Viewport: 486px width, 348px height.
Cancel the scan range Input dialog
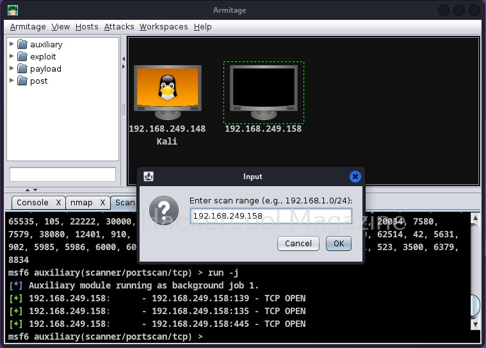[x=298, y=243]
